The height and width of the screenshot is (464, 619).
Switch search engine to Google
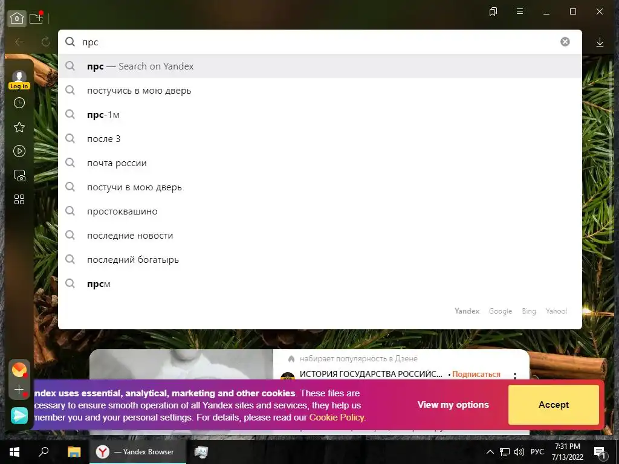point(500,311)
